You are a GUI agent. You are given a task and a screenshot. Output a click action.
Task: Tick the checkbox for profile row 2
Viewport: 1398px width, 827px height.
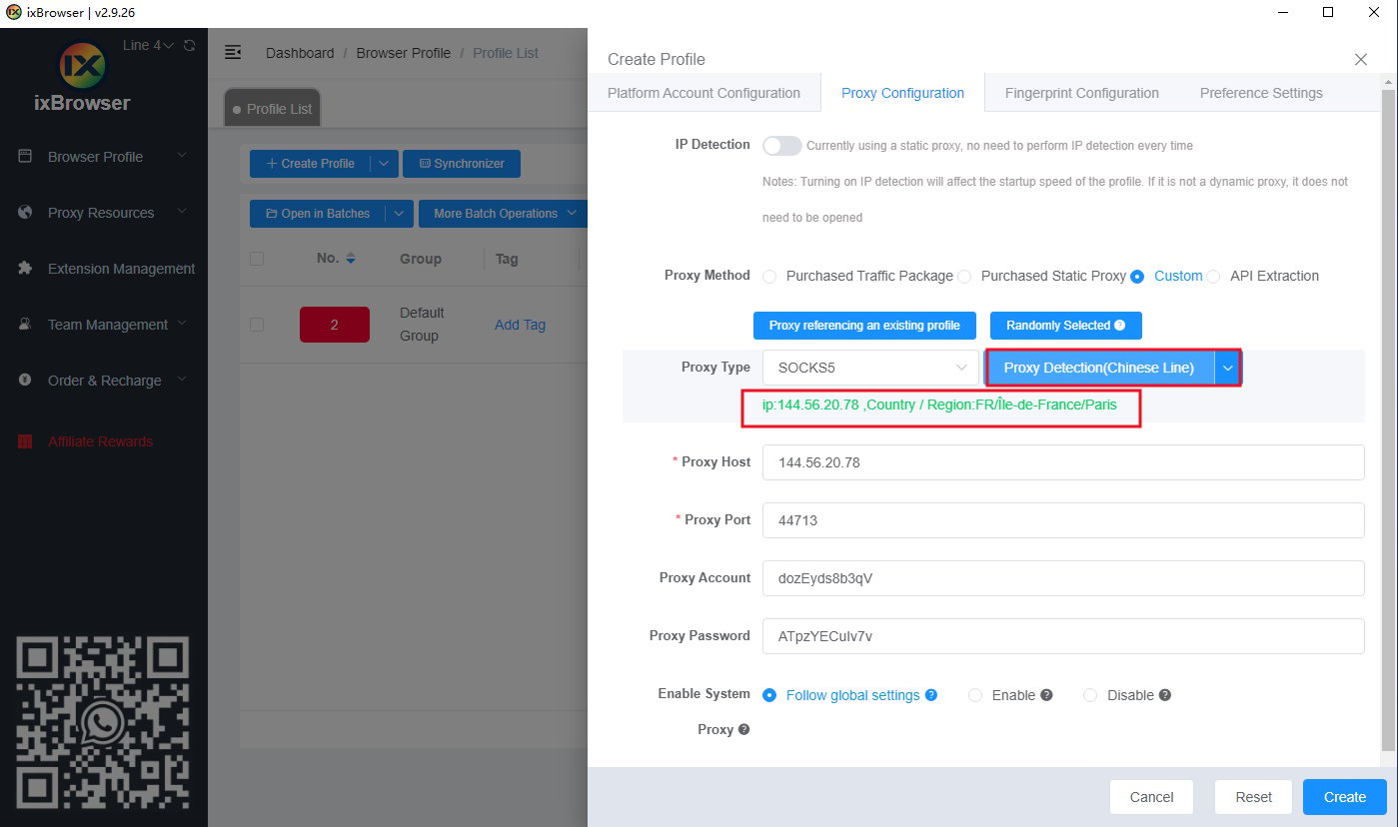tap(257, 325)
